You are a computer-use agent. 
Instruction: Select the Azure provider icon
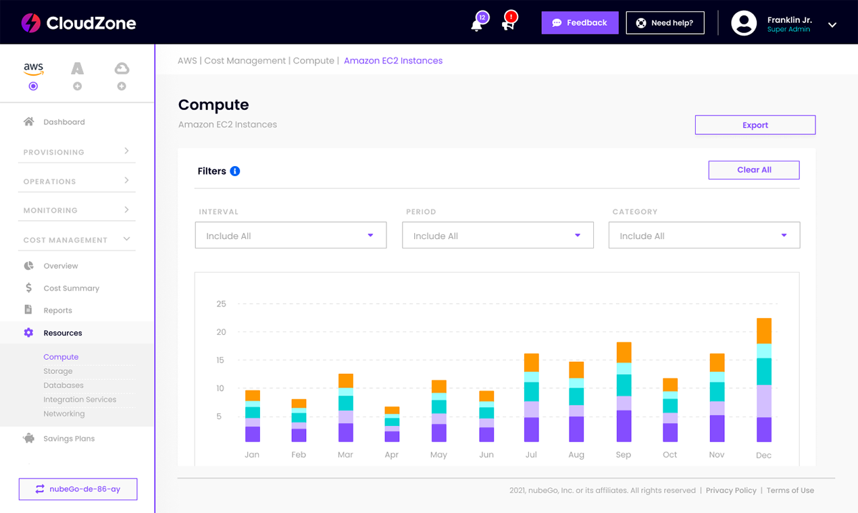click(78, 68)
